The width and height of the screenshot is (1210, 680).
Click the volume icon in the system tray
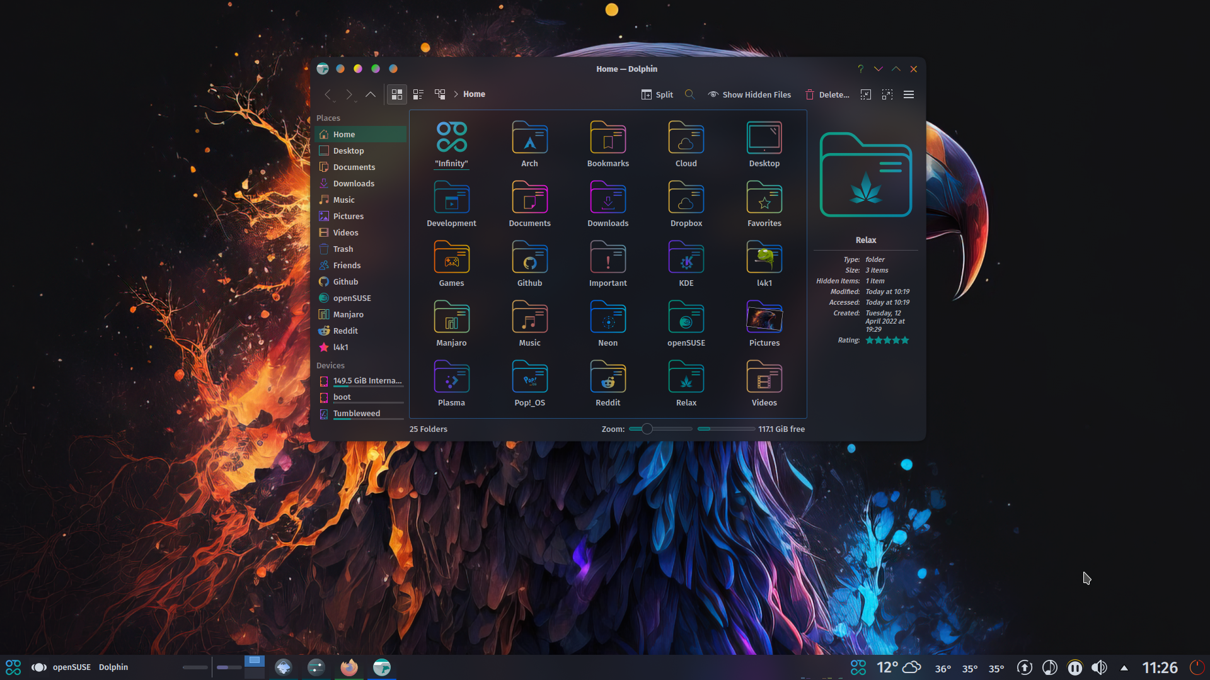tap(1100, 667)
